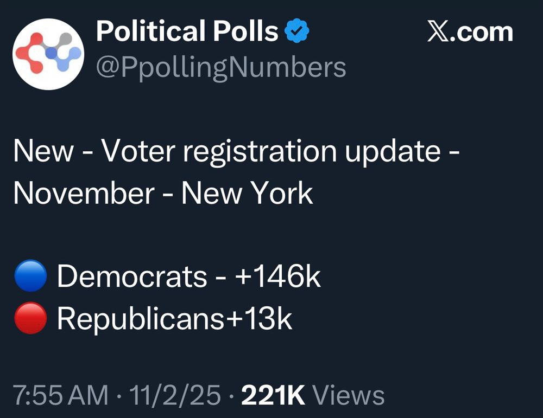The image size is (543, 418).
Task: Click the blue circle emoji beside Democrats
Action: 30,276
